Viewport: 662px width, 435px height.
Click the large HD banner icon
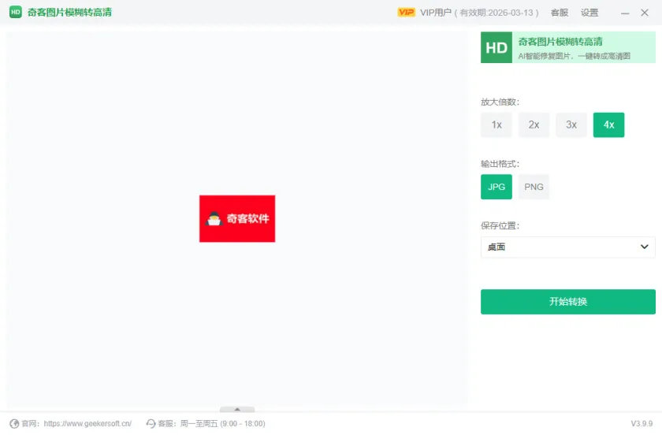[496, 48]
